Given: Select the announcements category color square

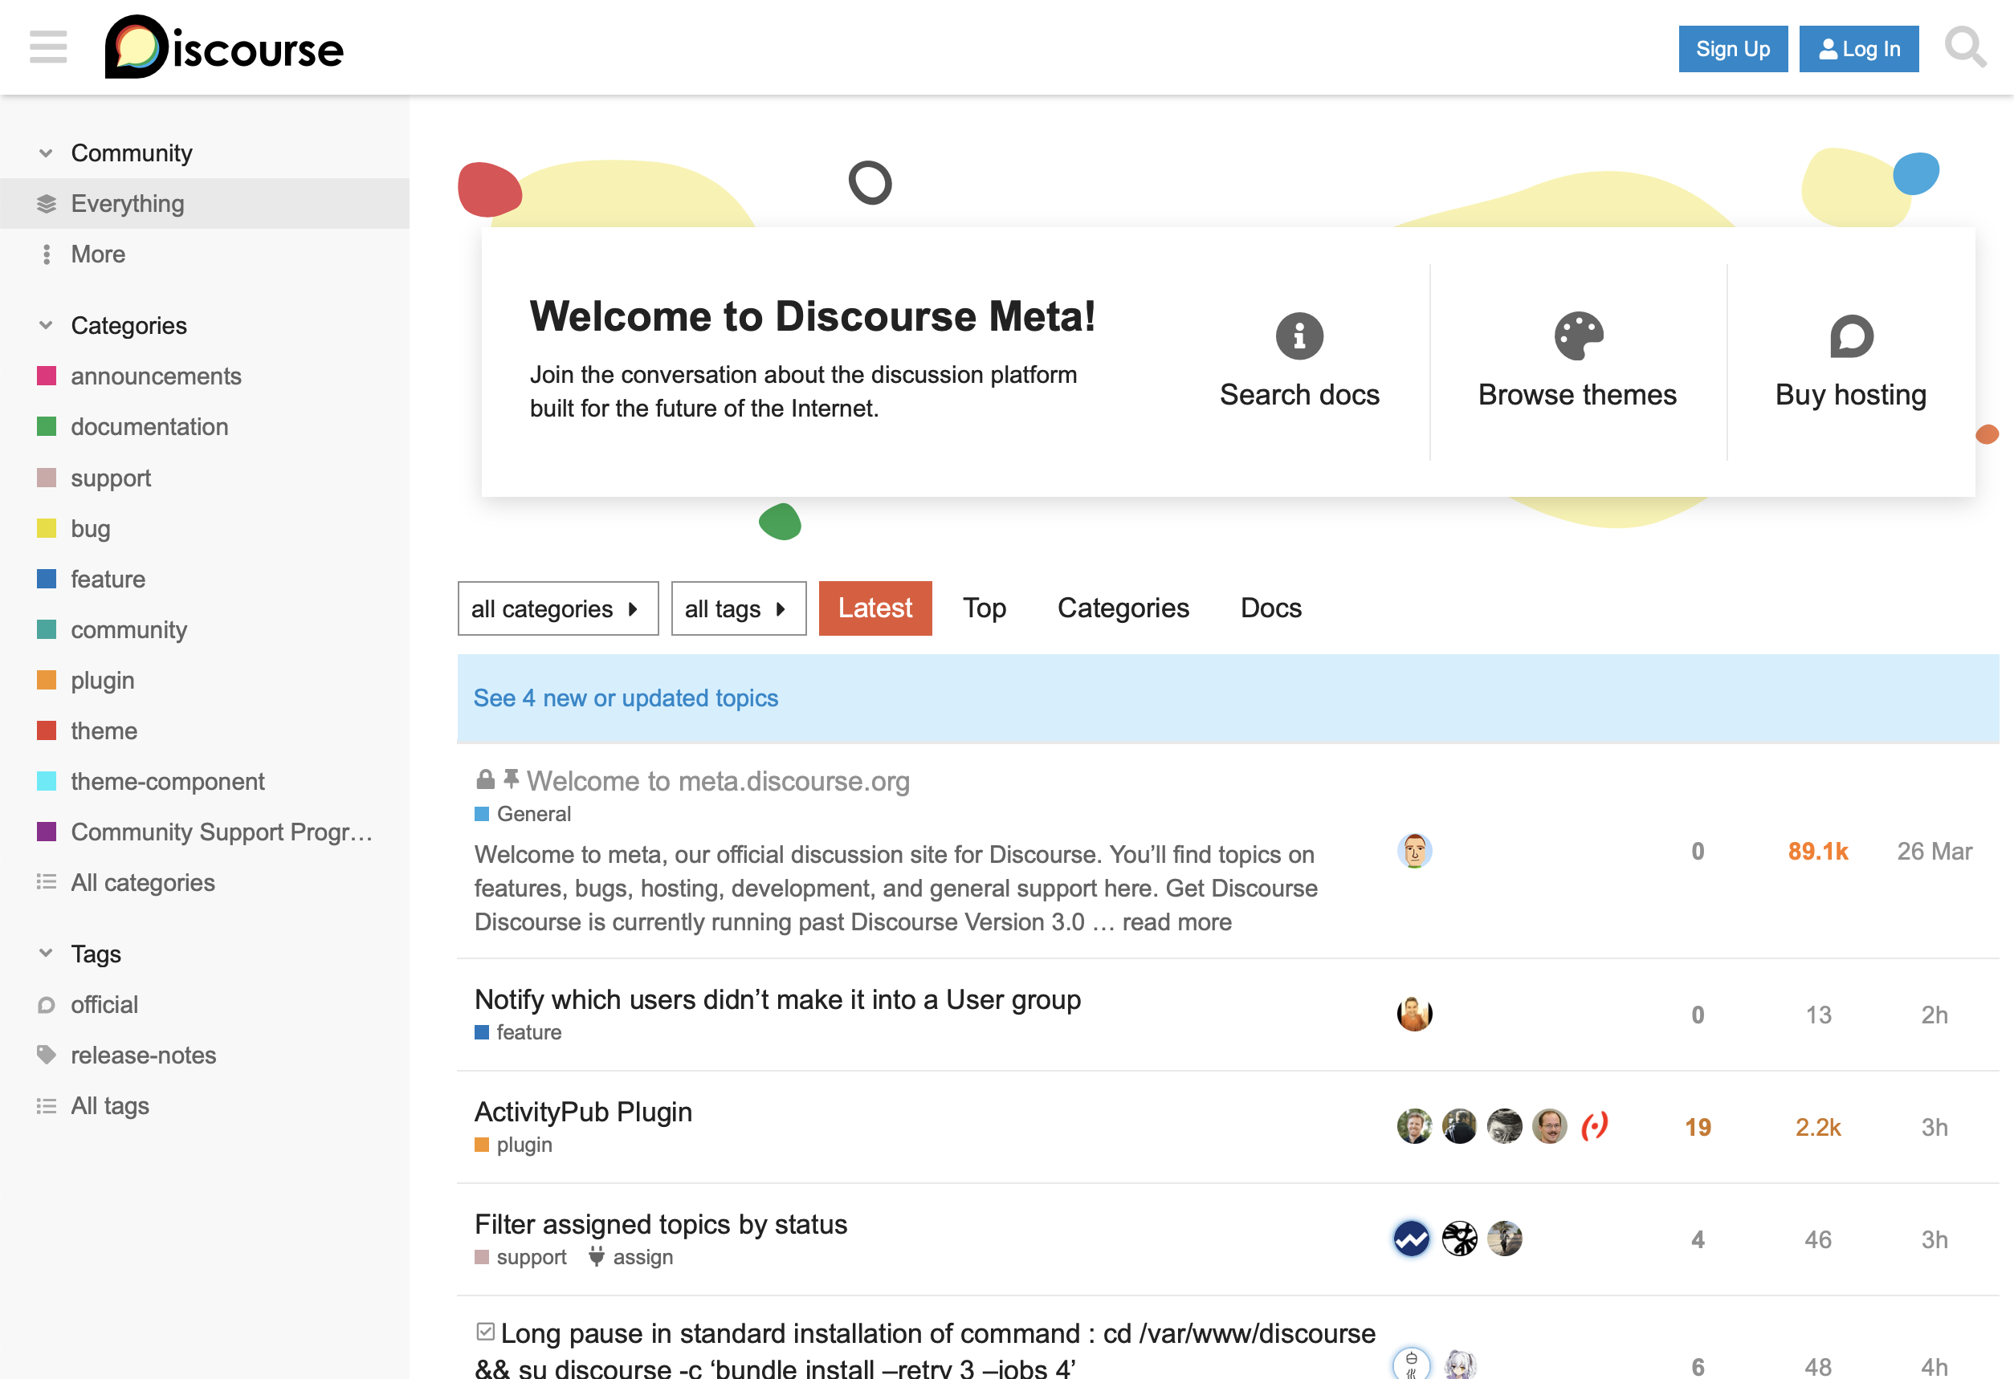Looking at the screenshot, I should 47,376.
